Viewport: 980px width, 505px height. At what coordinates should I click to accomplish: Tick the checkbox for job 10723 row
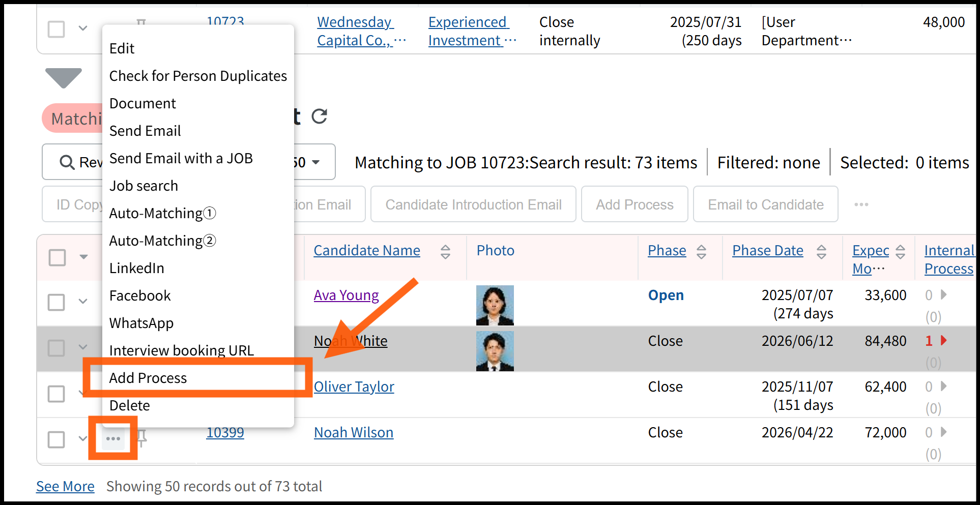pyautogui.click(x=56, y=29)
